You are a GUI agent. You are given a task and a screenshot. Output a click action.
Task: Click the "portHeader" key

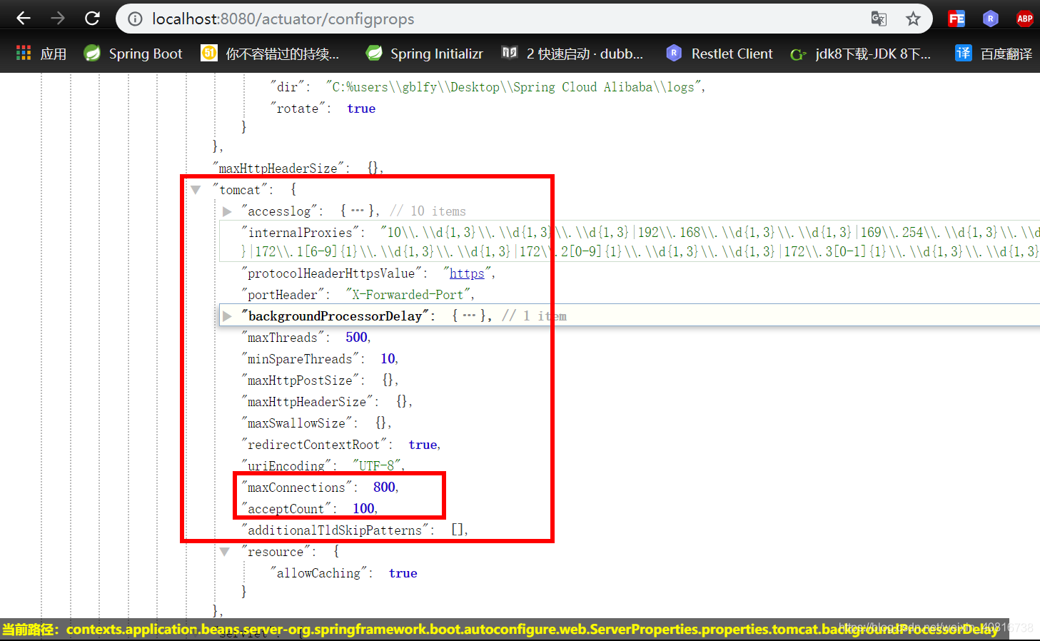coord(283,295)
